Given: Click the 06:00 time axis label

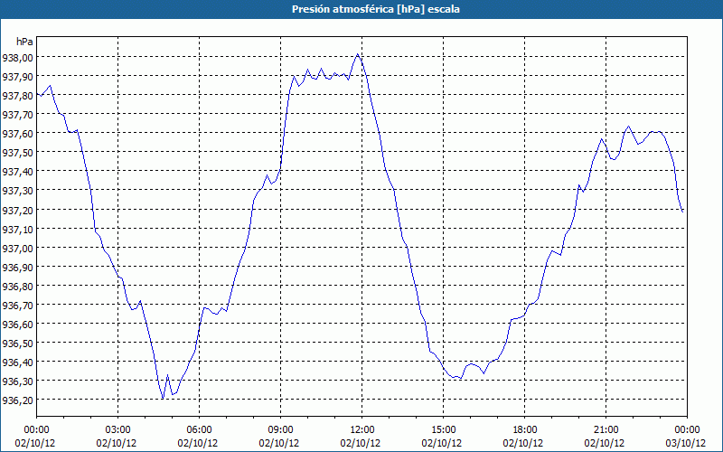Looking at the screenshot, I should pyautogui.click(x=199, y=430).
